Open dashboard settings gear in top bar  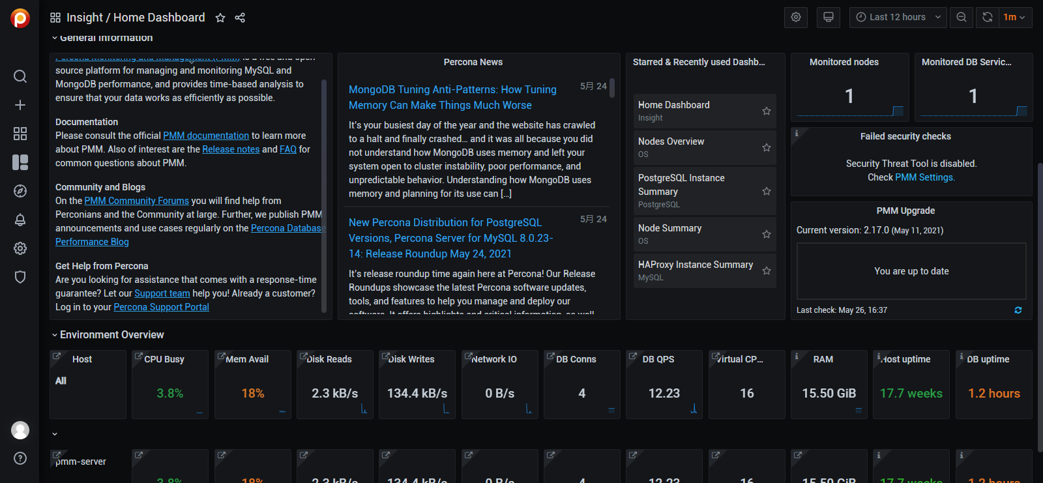(796, 18)
